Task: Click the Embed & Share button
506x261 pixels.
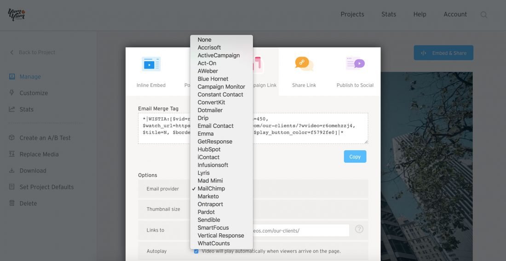Action: [x=443, y=53]
